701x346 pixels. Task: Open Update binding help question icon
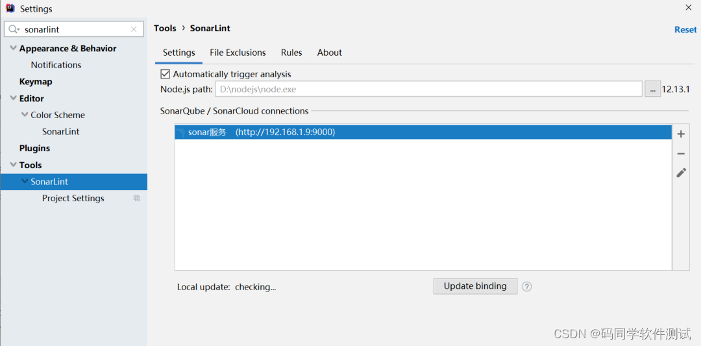coord(526,286)
